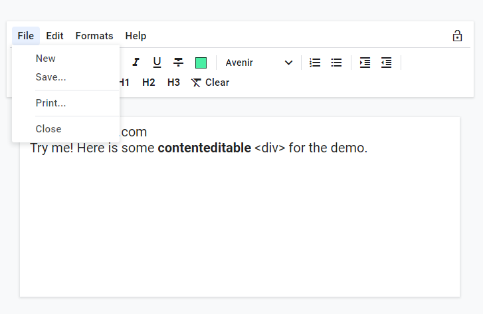Click the Clear formatting button
This screenshot has height=314, width=483.
(x=210, y=82)
